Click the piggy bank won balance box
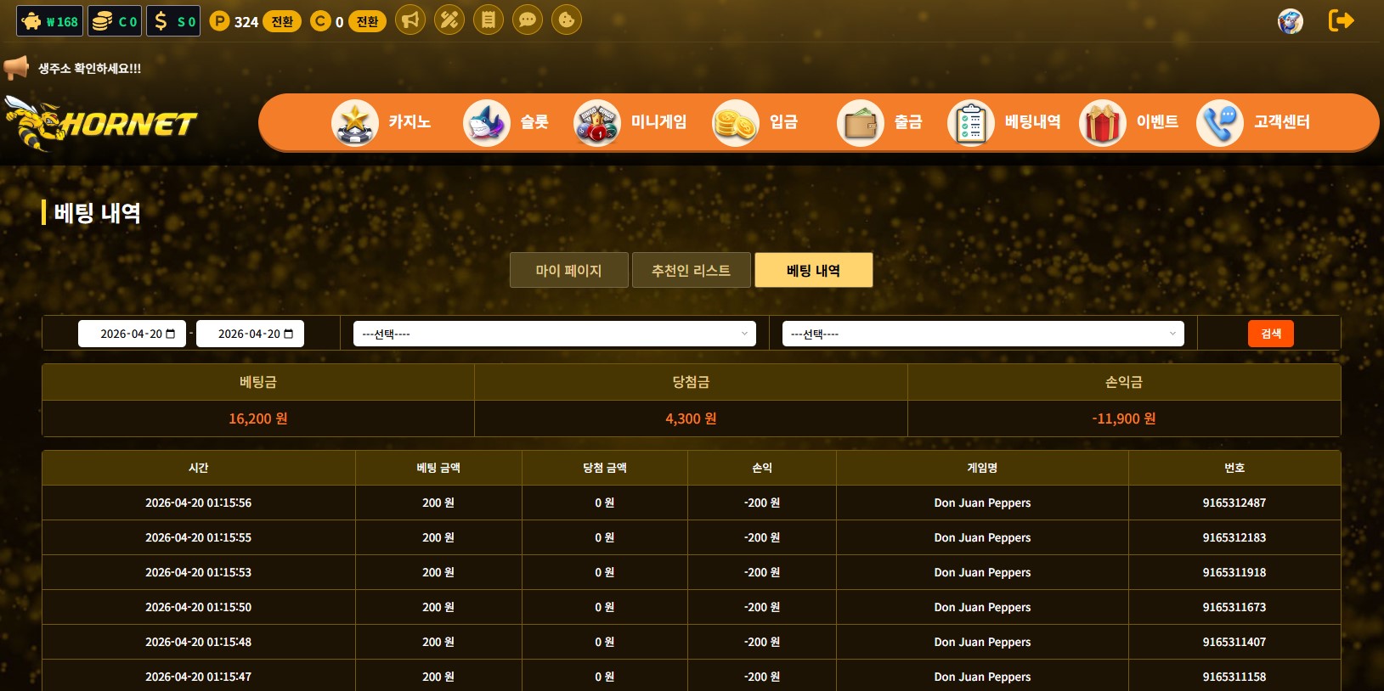This screenshot has width=1384, height=691. [50, 21]
